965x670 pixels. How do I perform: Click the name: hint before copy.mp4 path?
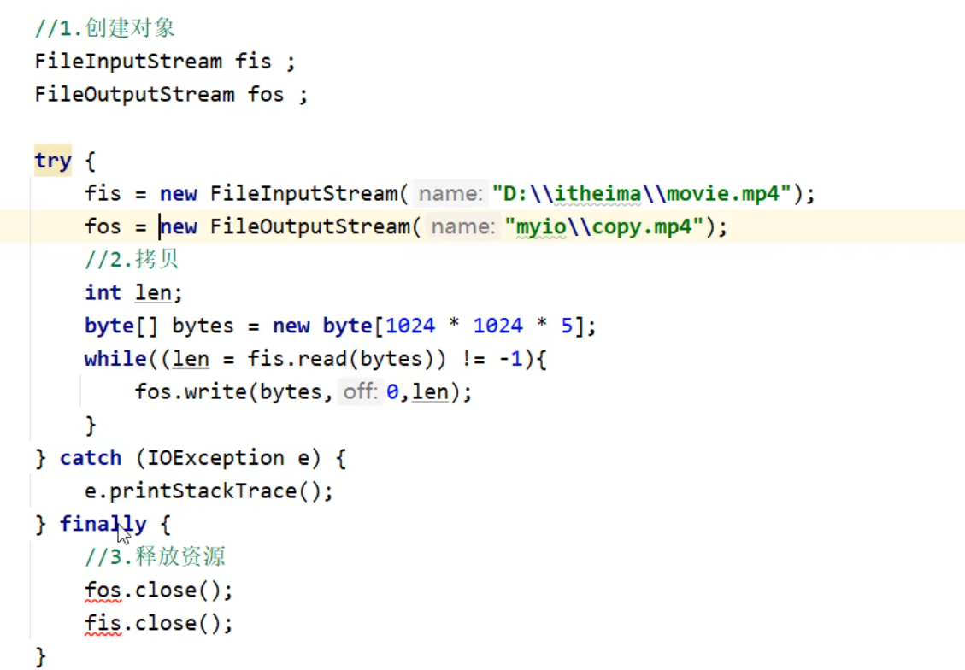(x=462, y=227)
